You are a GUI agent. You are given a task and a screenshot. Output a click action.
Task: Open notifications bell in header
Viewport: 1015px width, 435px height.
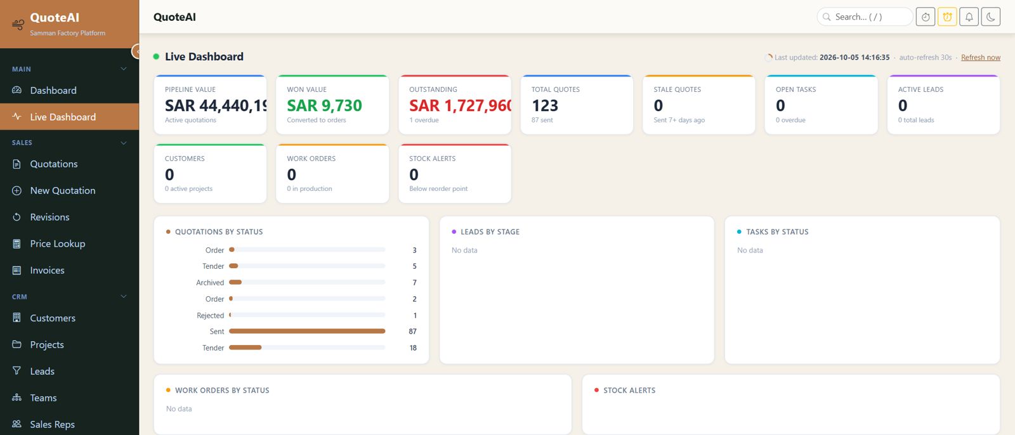pos(969,17)
